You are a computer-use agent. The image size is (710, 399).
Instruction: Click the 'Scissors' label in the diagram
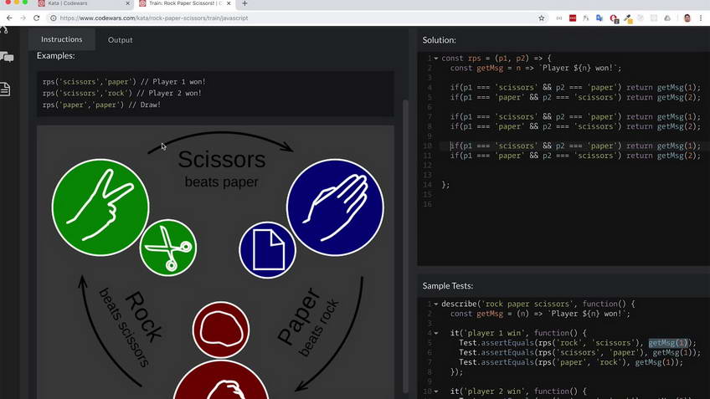(221, 159)
